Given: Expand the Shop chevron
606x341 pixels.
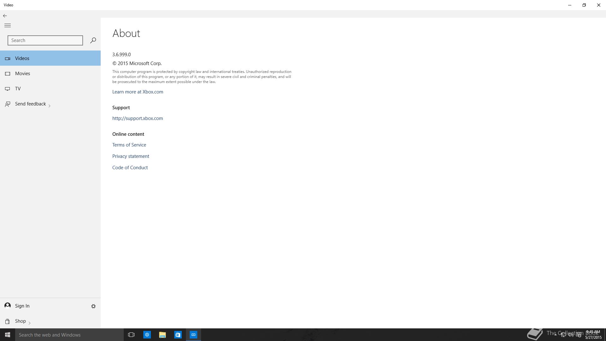Looking at the screenshot, I should click(29, 323).
